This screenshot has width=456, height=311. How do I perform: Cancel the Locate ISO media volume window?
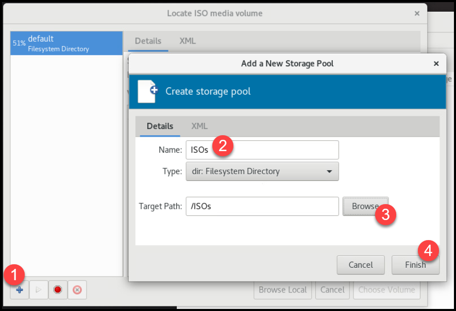pyautogui.click(x=332, y=290)
